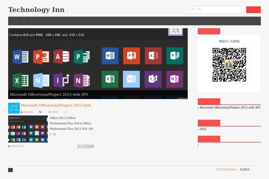
Task: Open the Office 2013 post thumbnail image
Action: [x=28, y=129]
